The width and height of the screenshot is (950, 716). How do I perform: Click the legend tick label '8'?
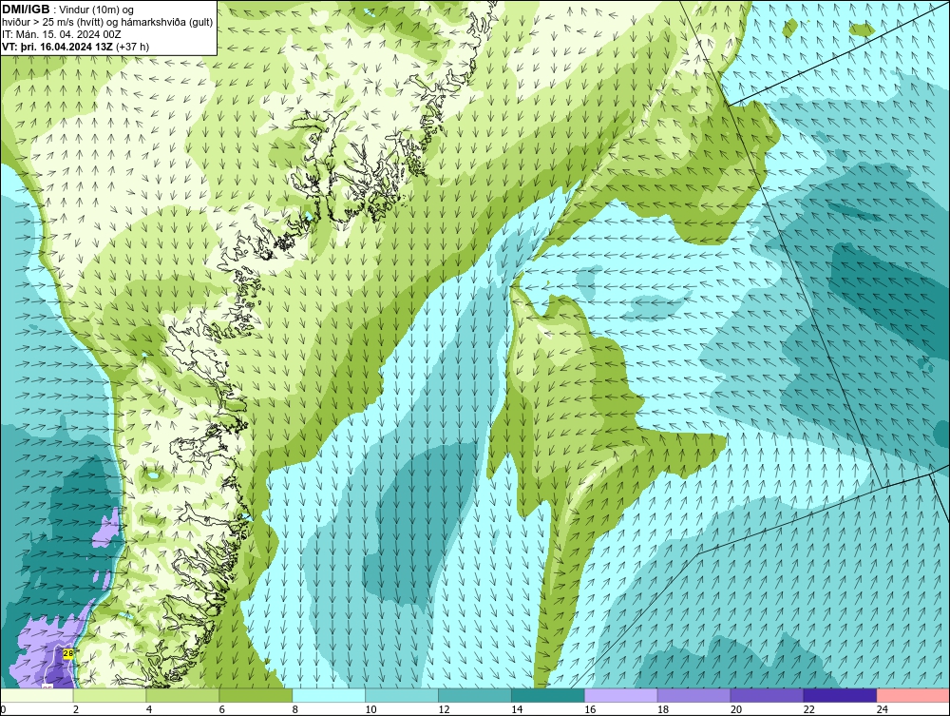tap(295, 709)
